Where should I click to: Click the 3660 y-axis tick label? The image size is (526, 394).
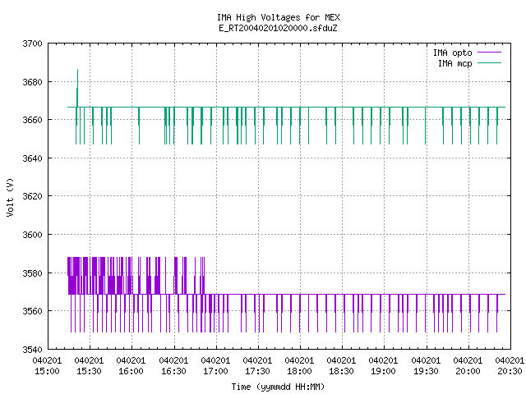coord(33,120)
